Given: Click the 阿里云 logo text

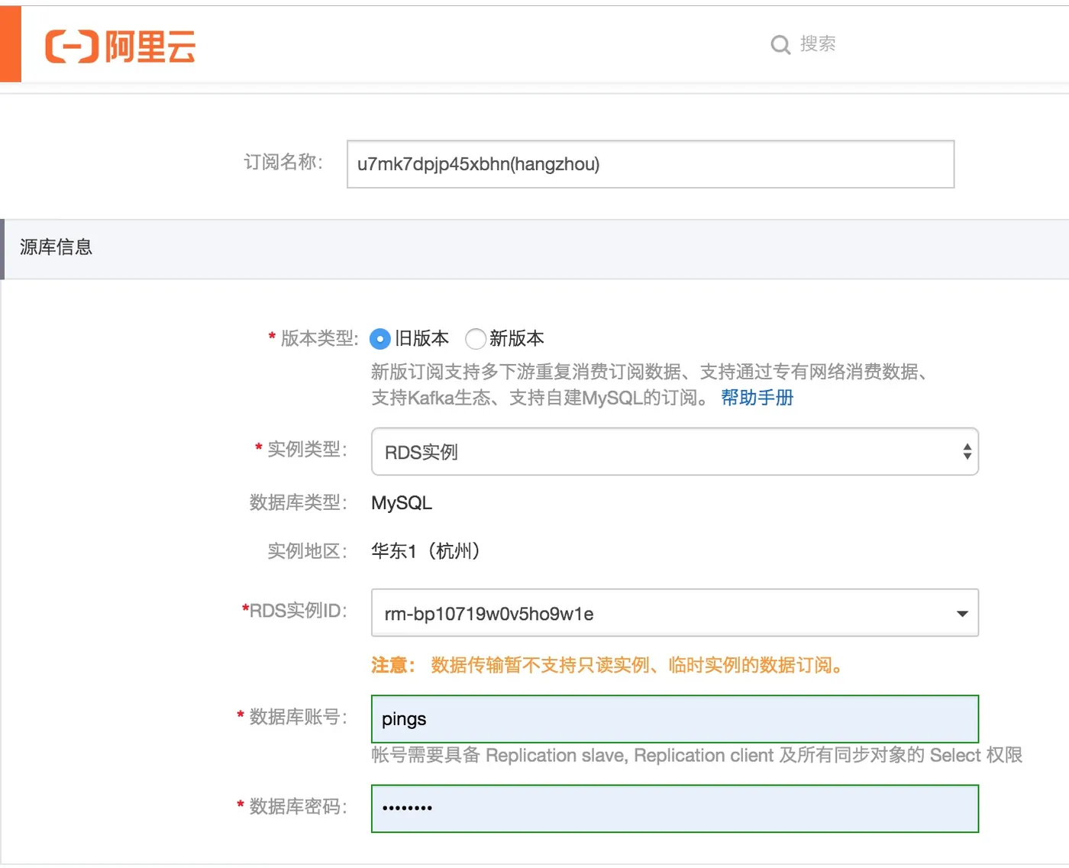Looking at the screenshot, I should [150, 47].
